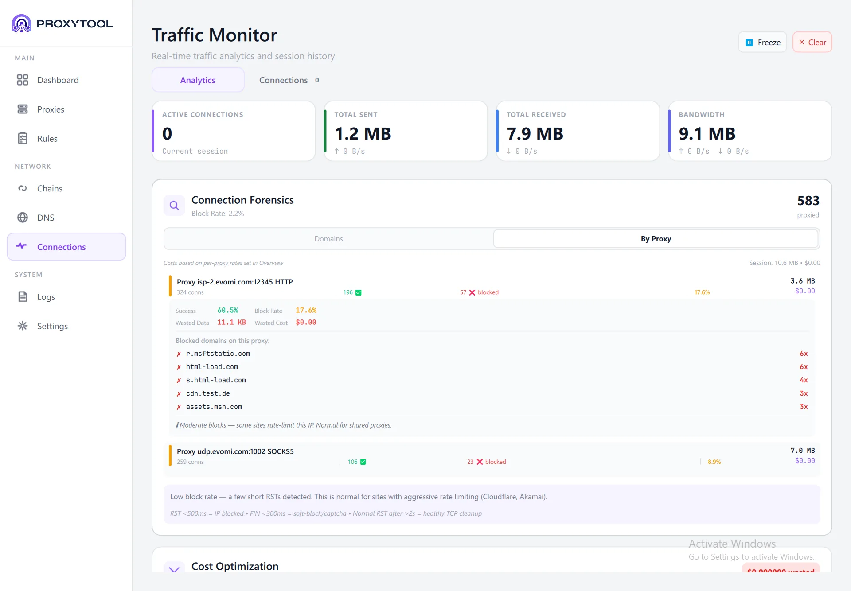Viewport: 851px width, 591px height.
Task: Open Dashboard via its grid icon
Action: click(x=23, y=80)
